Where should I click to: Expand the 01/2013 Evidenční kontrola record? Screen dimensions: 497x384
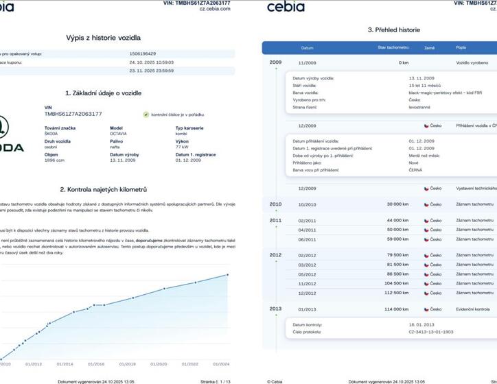coord(379,309)
